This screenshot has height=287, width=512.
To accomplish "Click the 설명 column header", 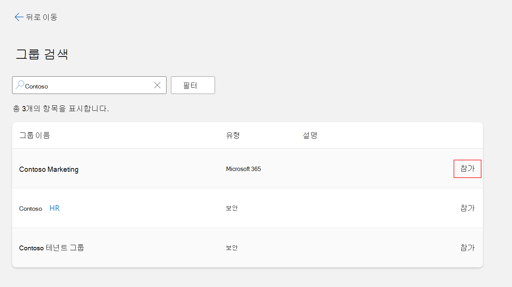I will pos(310,135).
